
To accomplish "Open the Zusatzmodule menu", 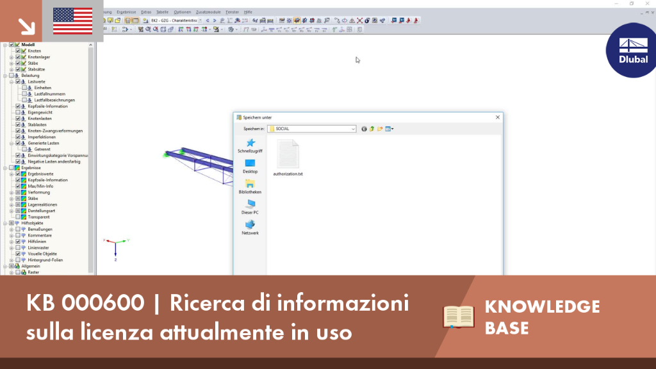I will point(208,12).
